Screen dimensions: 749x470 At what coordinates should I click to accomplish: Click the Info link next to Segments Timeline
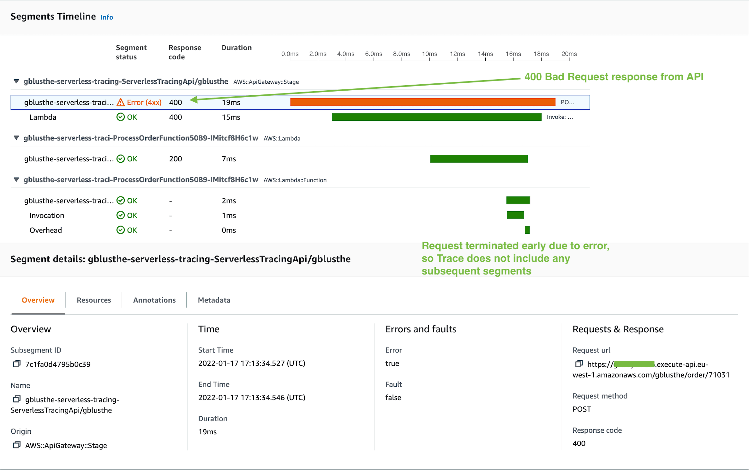click(106, 17)
